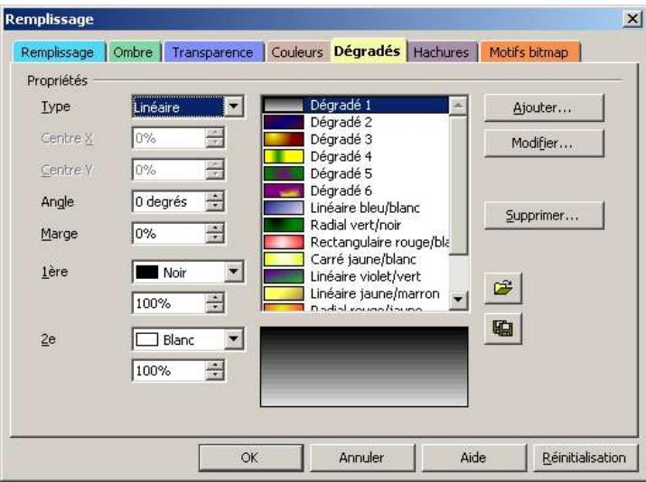Click the Supprimer... button
Screen dimensions: 646x482
(544, 215)
